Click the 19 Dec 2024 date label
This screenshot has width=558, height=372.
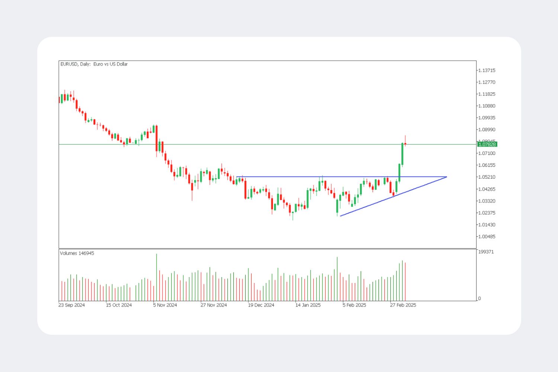pos(261,305)
